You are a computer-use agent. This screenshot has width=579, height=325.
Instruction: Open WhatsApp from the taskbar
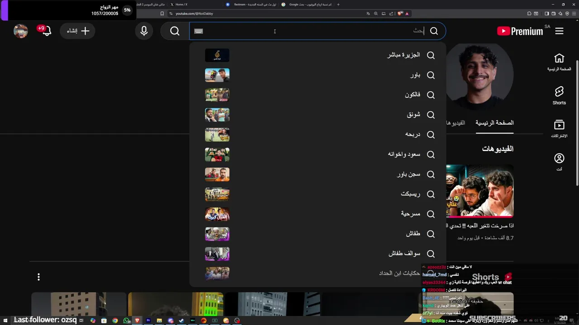tap(126, 320)
